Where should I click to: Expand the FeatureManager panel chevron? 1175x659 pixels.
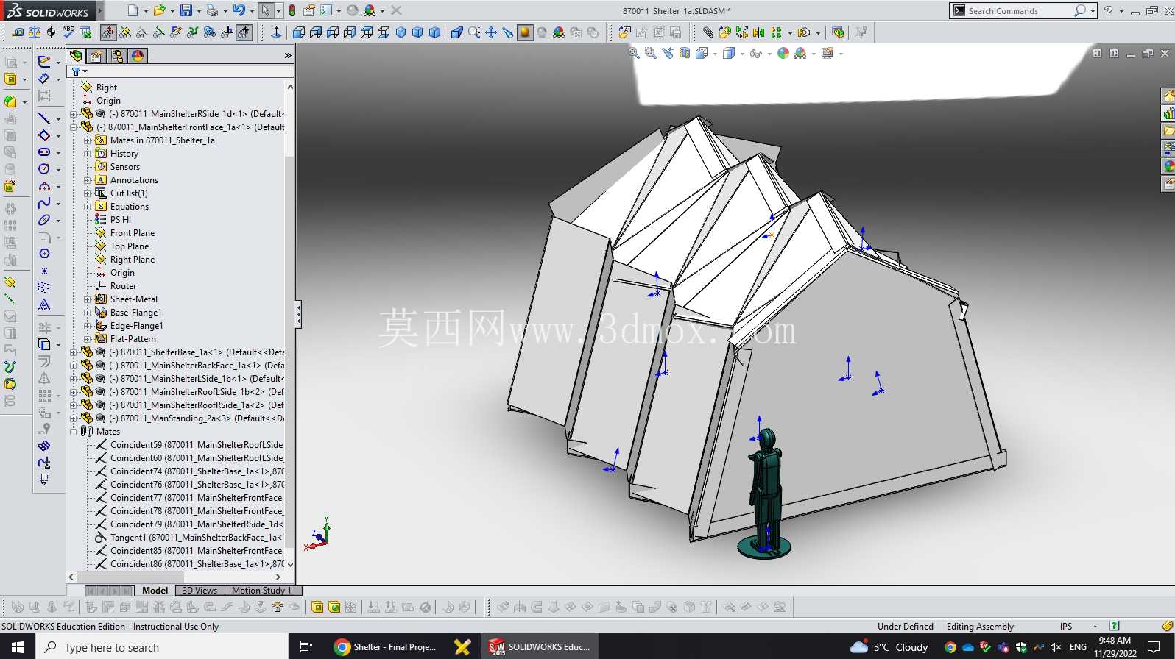(x=288, y=56)
